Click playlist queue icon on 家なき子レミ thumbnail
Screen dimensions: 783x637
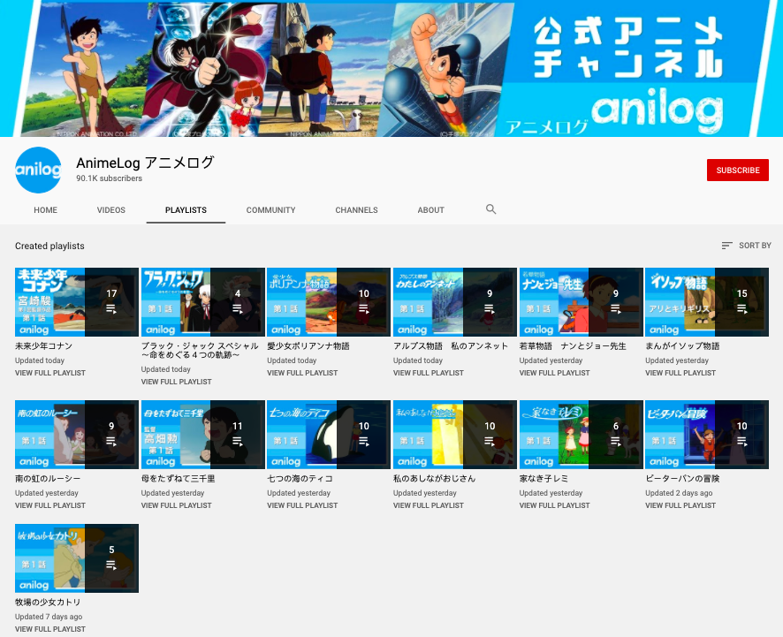616,442
